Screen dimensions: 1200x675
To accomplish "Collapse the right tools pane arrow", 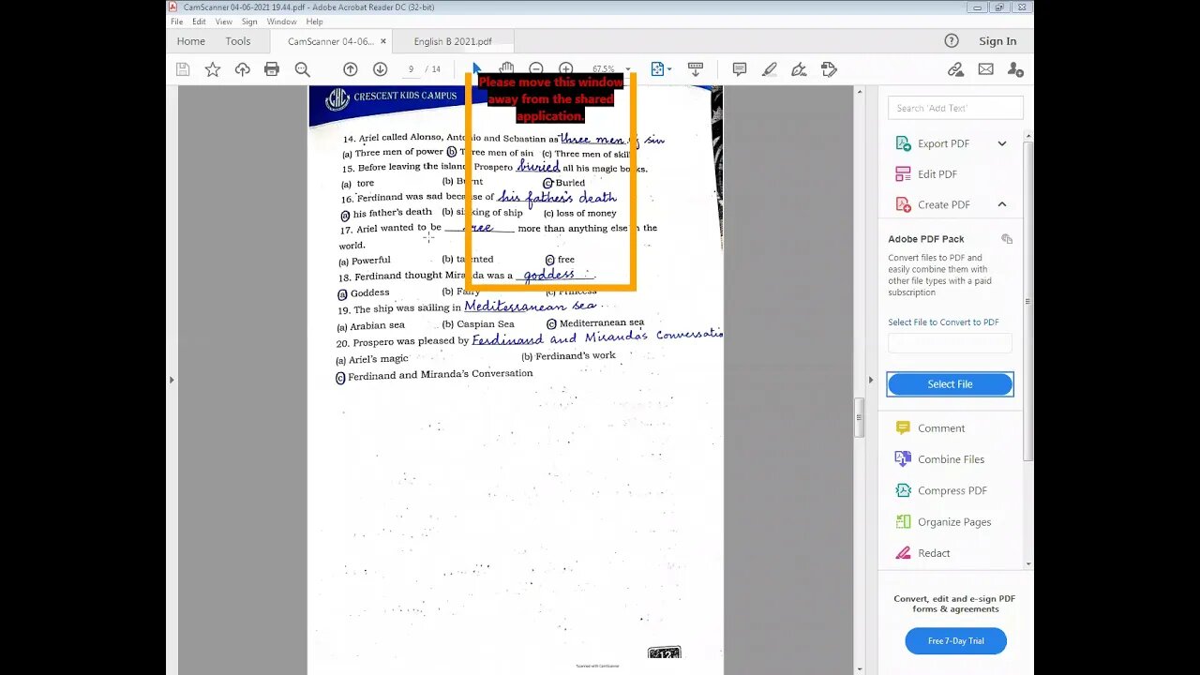I will pyautogui.click(x=871, y=380).
